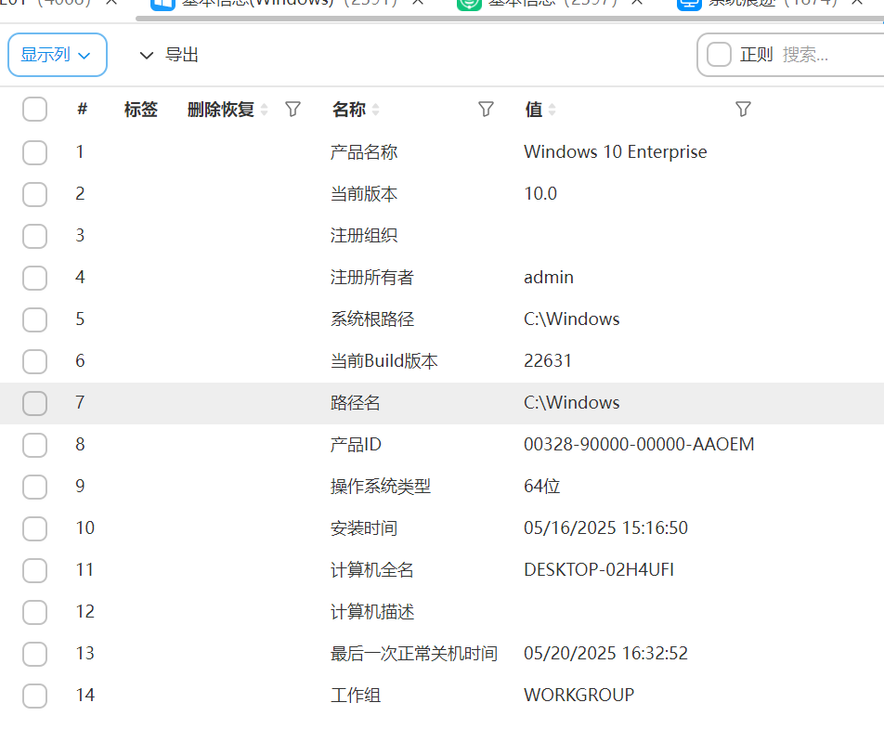Image resolution: width=884 pixels, height=755 pixels.
Task: Sort by 删除恢复 column arrows
Action: click(265, 111)
